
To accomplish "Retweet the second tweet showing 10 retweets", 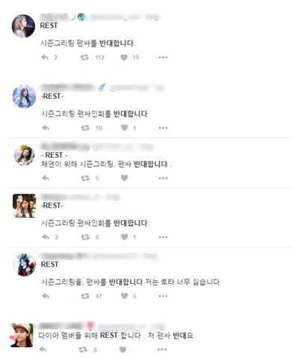I will (85, 128).
